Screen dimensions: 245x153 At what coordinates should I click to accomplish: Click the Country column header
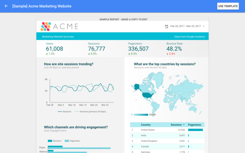(x=146, y=125)
